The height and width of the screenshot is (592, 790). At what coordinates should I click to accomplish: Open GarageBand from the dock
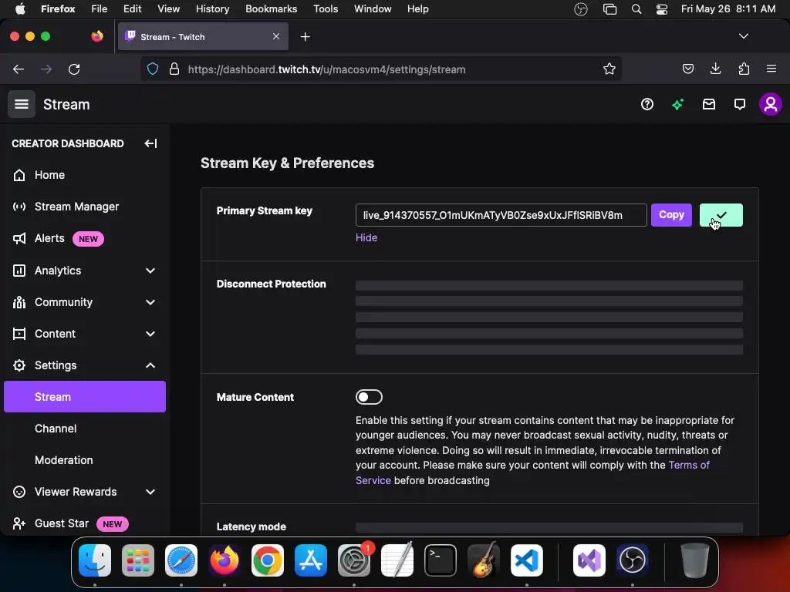[484, 560]
